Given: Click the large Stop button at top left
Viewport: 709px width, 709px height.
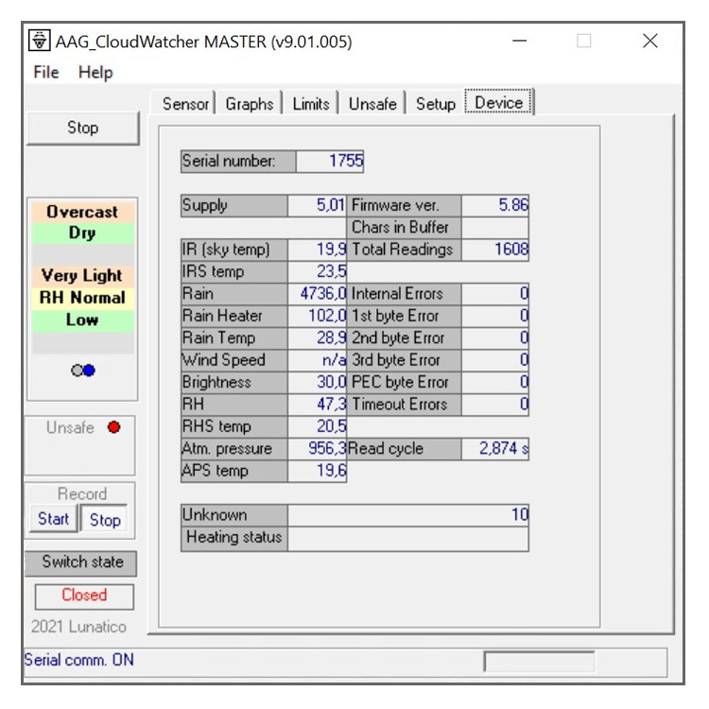Looking at the screenshot, I should [83, 128].
